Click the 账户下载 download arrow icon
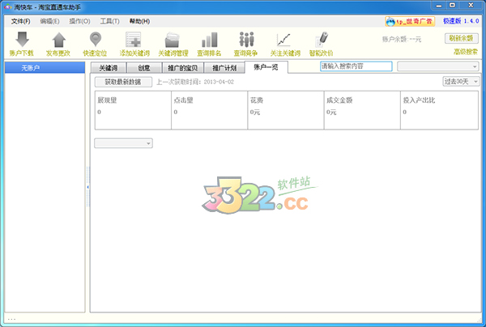 tap(22, 40)
